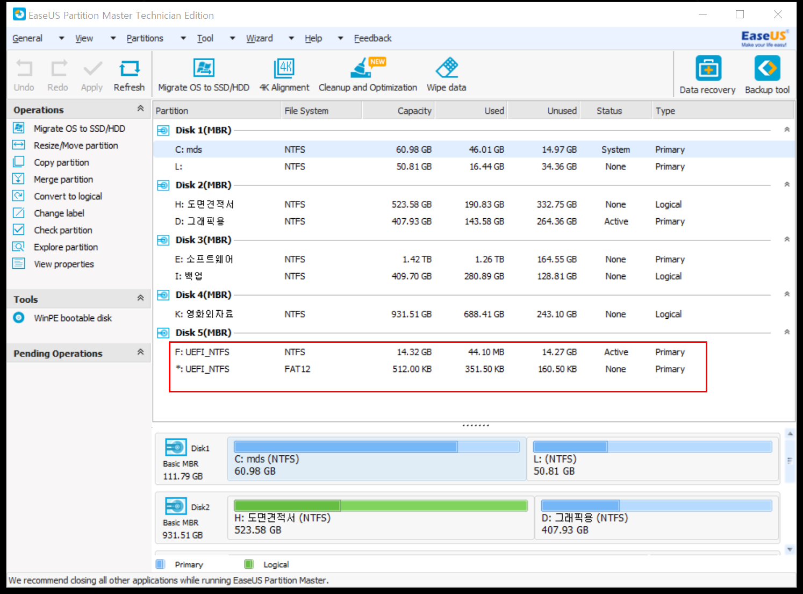803x594 pixels.
Task: Click the Disk1 drive icon in disk map
Action: (176, 447)
